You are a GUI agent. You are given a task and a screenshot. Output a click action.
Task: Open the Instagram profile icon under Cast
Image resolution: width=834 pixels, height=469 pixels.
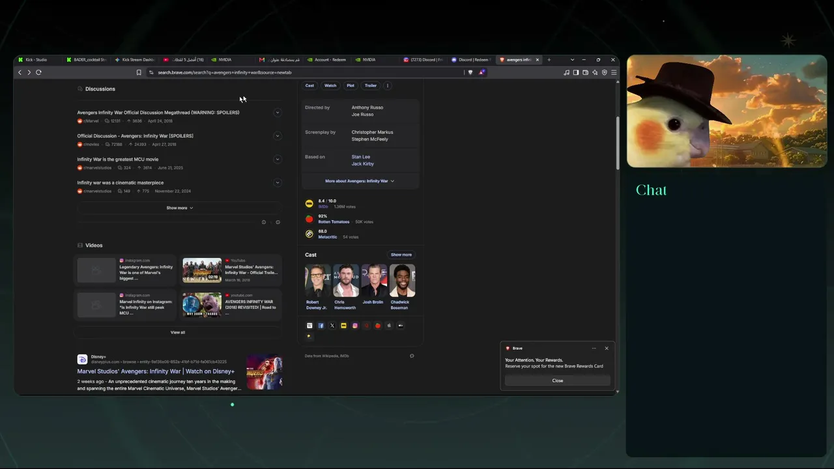pos(355,326)
